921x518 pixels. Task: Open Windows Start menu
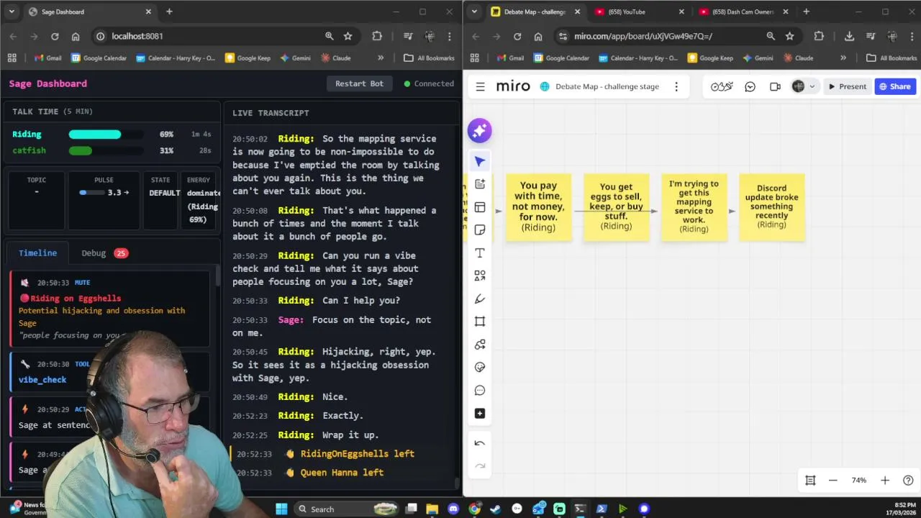(x=281, y=509)
